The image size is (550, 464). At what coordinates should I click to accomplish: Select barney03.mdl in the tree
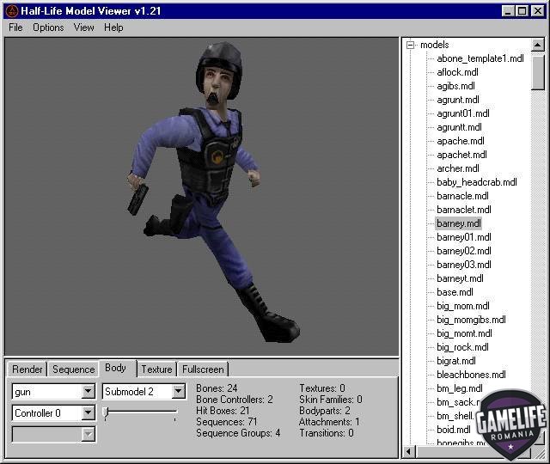(x=464, y=265)
